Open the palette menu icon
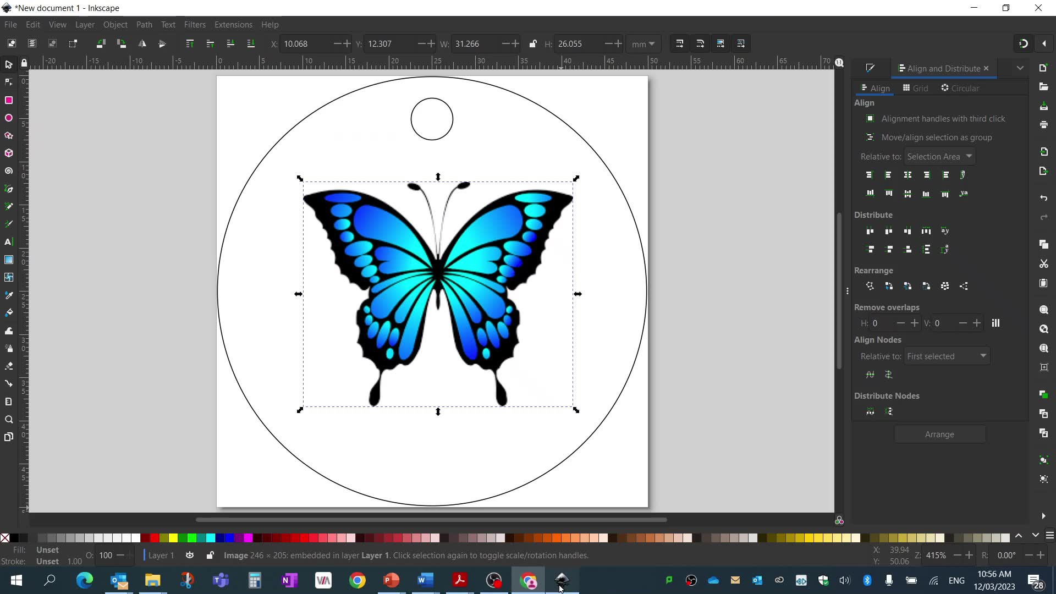This screenshot has width=1056, height=594. [x=1049, y=536]
